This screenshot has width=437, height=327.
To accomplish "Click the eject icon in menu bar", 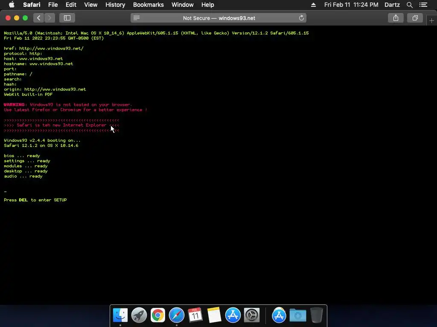I will tap(313, 5).
